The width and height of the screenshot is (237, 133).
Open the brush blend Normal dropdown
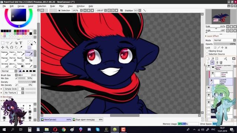click(9, 71)
